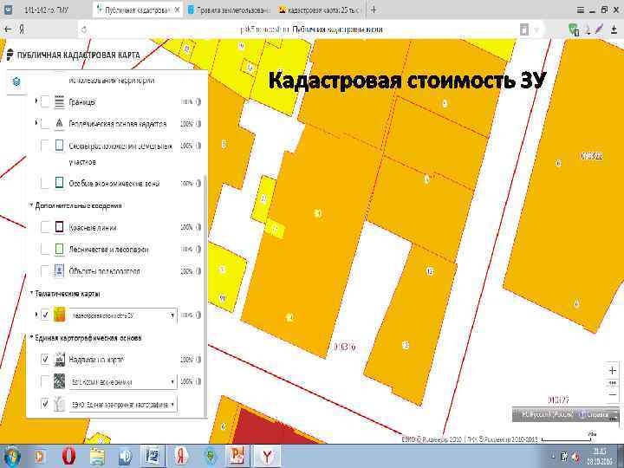This screenshot has width=624, height=468.
Task: Click the Яндекс home Я button
Action: pos(22,29)
